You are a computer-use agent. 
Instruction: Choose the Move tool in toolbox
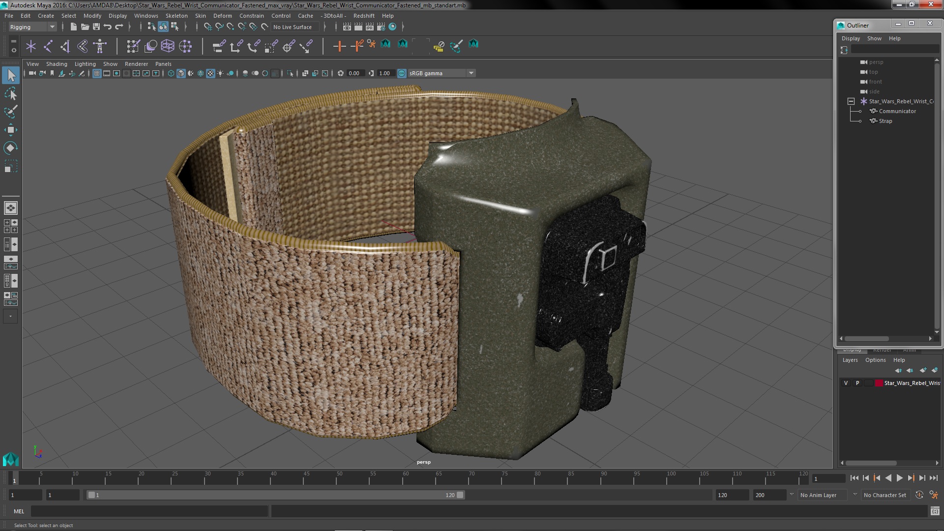[x=11, y=130]
